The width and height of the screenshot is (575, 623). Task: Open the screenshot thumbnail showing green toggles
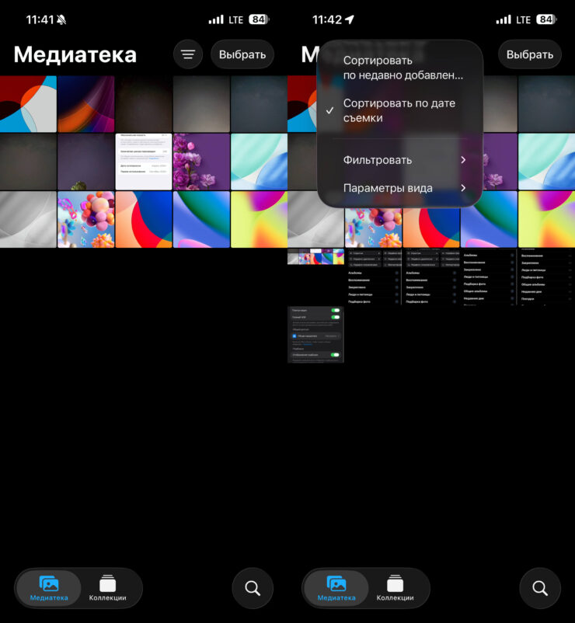(x=315, y=334)
